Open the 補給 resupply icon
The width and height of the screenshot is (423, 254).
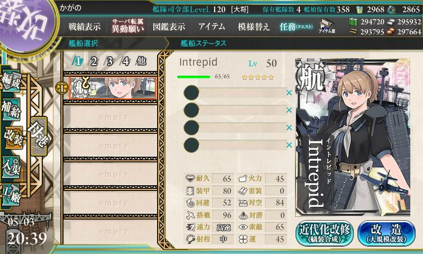(x=11, y=110)
